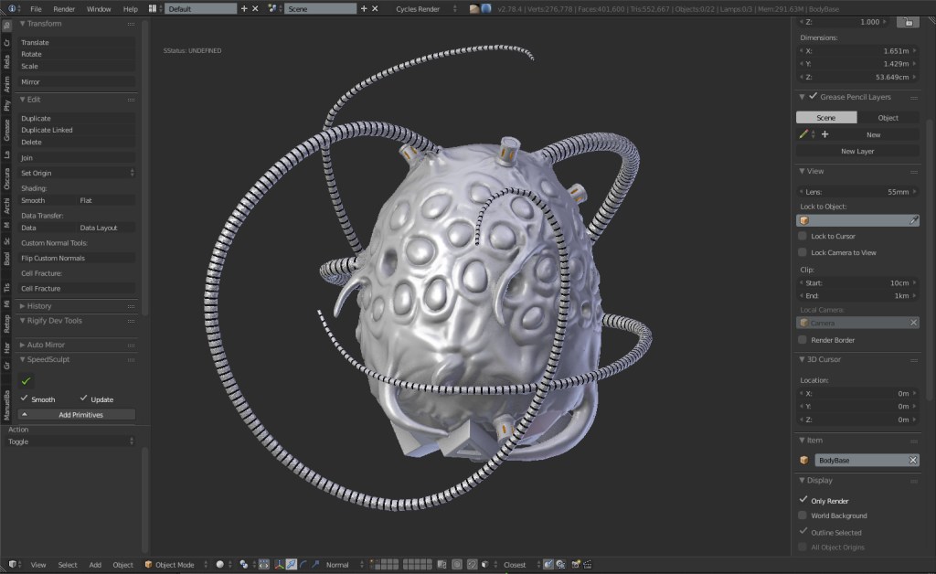The height and width of the screenshot is (574, 936).
Task: Add a new screen layout with plus icon
Action: 243,8
